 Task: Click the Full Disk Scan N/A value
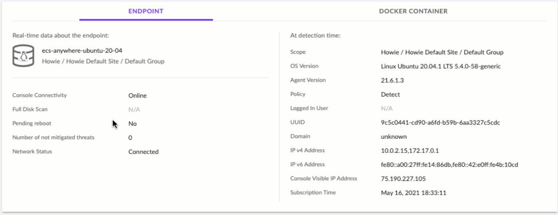click(134, 110)
